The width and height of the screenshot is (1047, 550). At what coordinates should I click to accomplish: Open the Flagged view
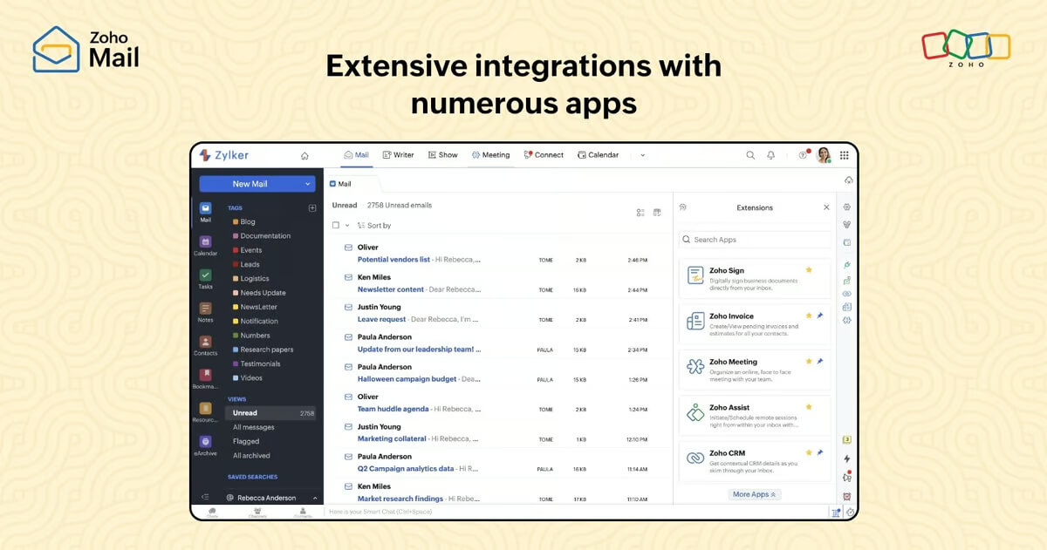pyautogui.click(x=246, y=441)
